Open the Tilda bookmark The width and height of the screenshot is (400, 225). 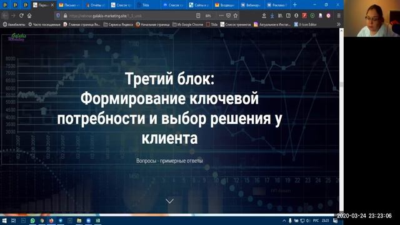tap(212, 24)
